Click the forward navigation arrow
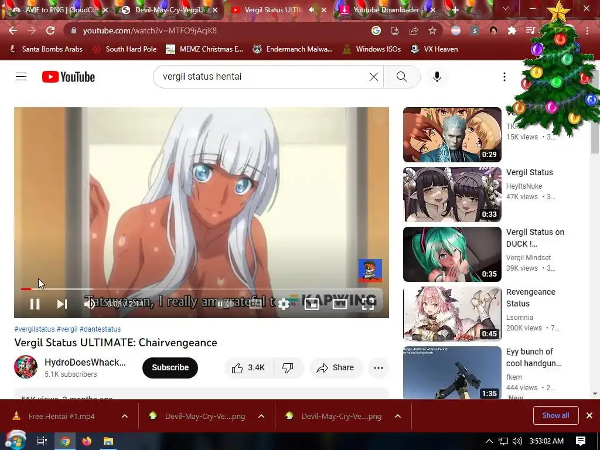600x450 pixels. [x=32, y=30]
